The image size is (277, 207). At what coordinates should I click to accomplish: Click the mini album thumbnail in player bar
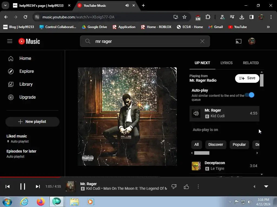[x=71, y=187]
